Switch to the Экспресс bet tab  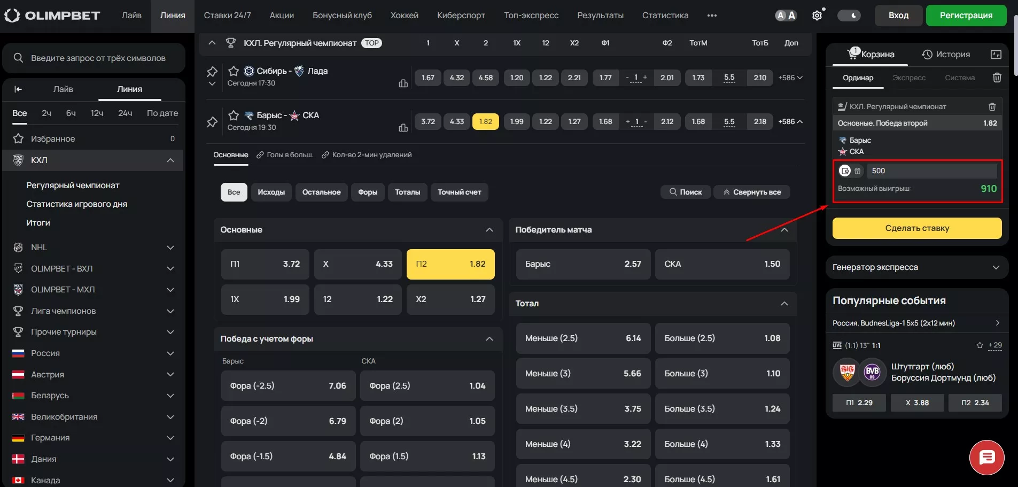pyautogui.click(x=908, y=78)
